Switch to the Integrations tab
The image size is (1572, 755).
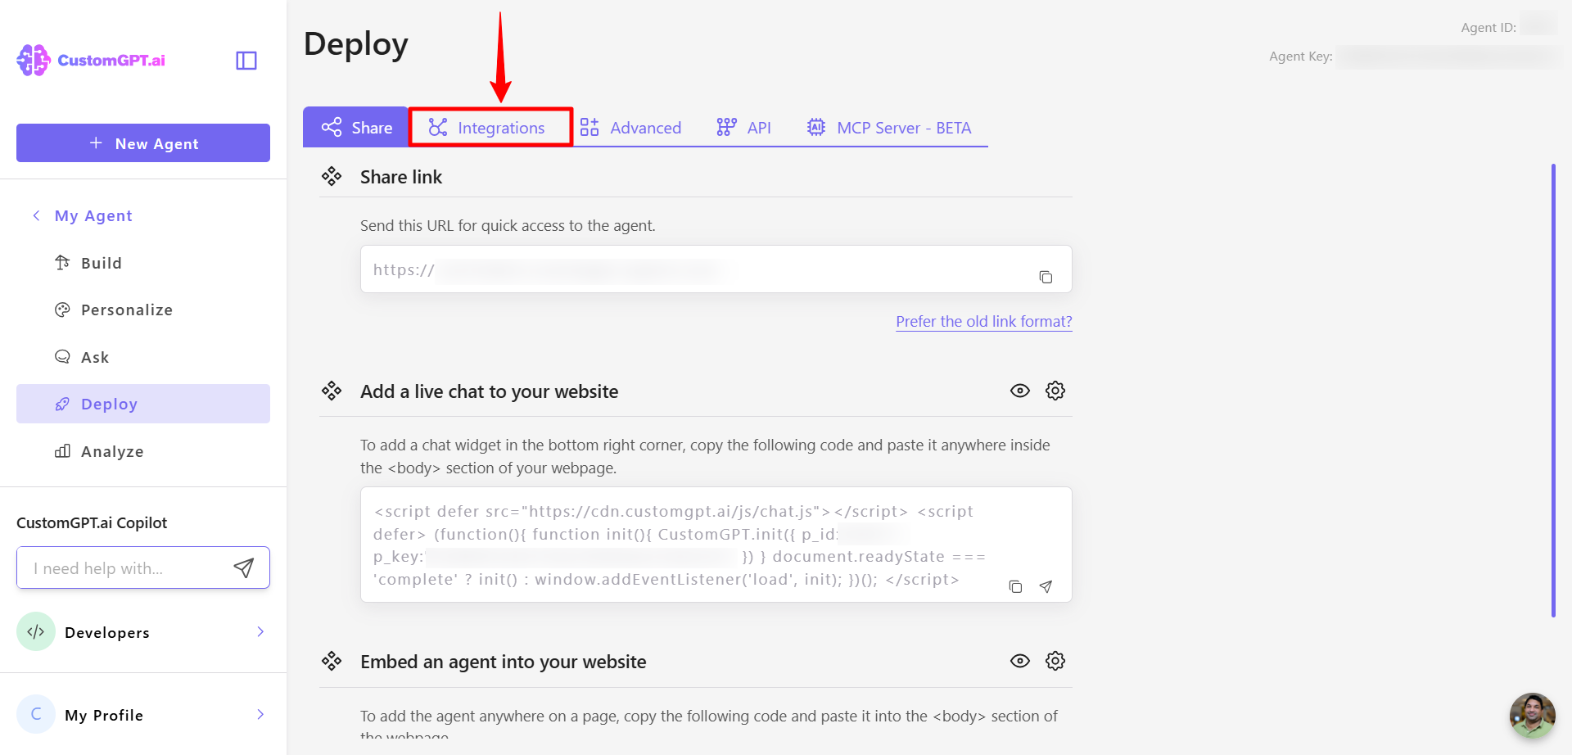[490, 127]
